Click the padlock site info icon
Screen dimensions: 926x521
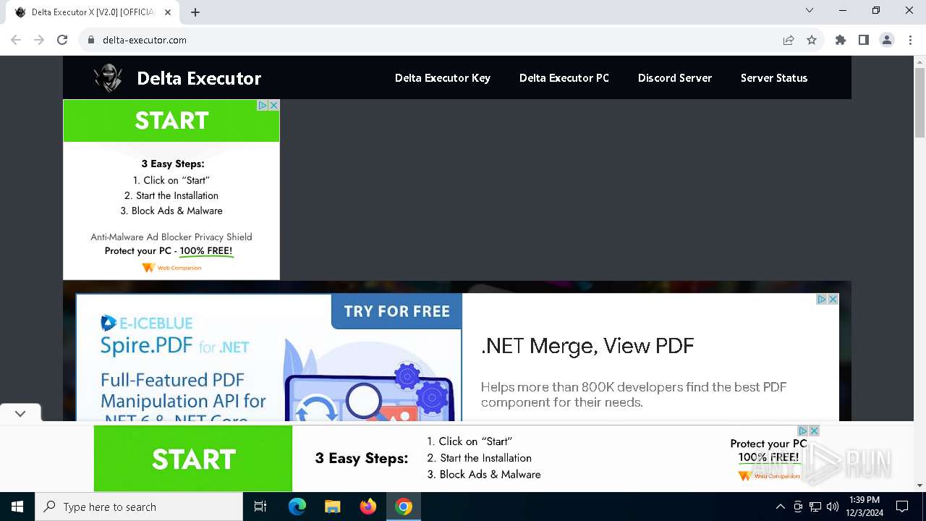91,40
